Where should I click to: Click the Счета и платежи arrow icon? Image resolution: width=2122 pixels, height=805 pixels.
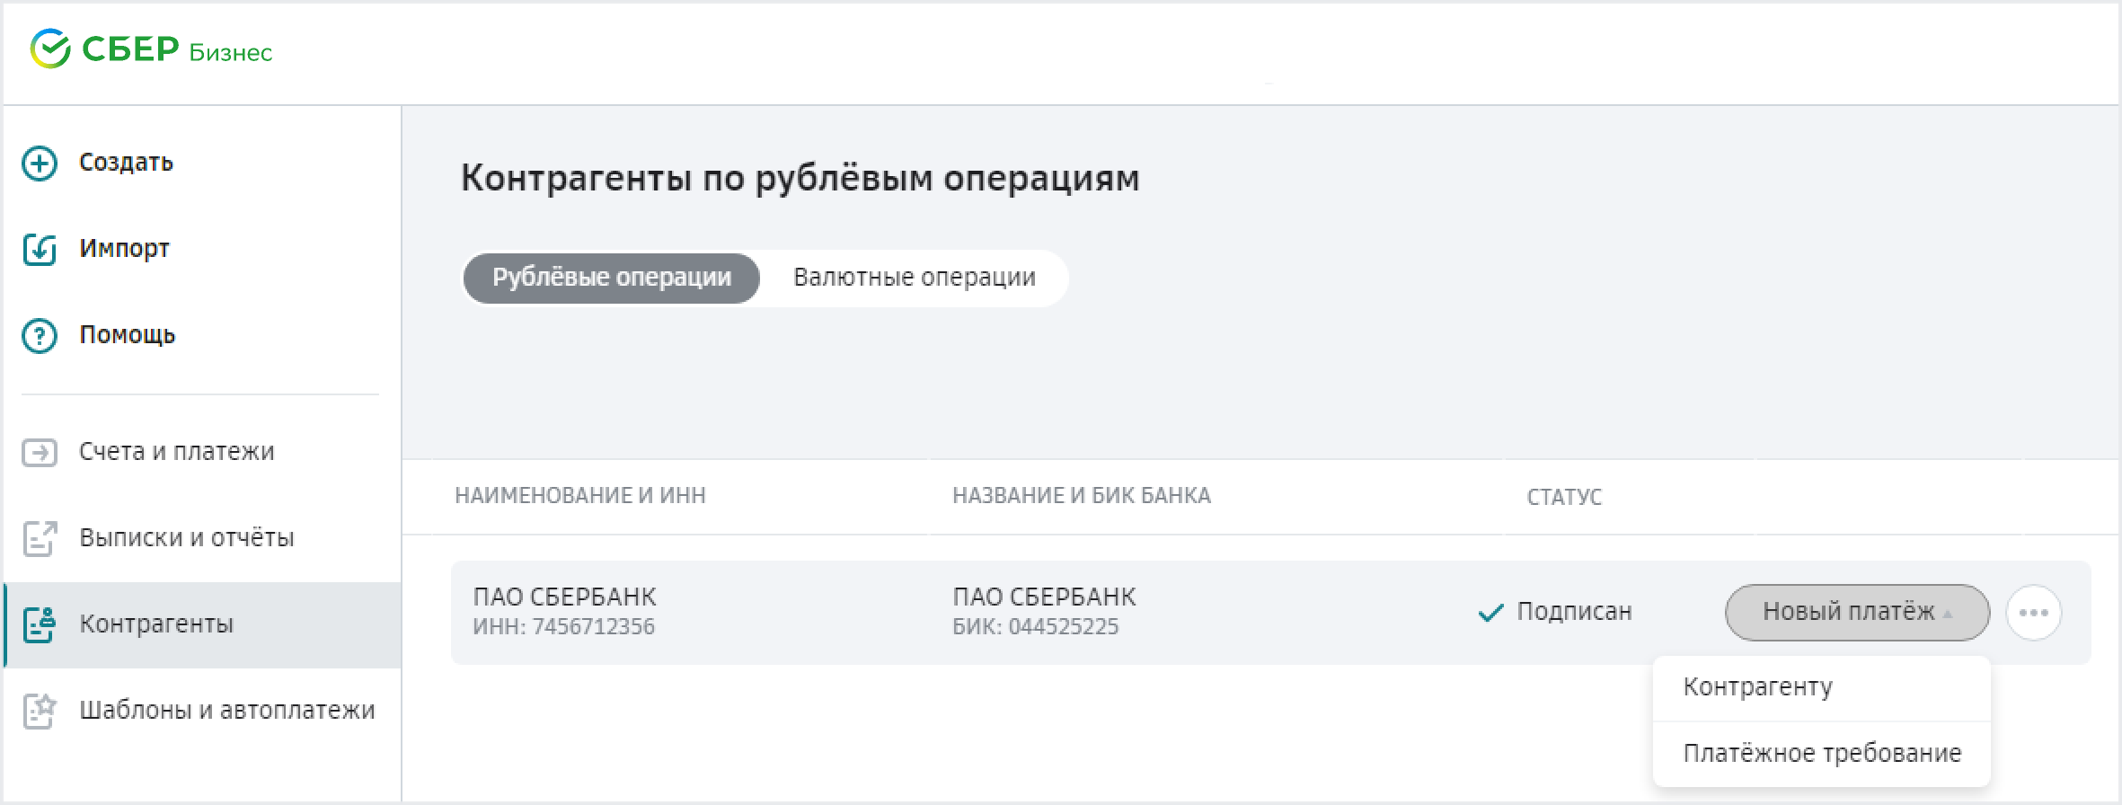40,452
